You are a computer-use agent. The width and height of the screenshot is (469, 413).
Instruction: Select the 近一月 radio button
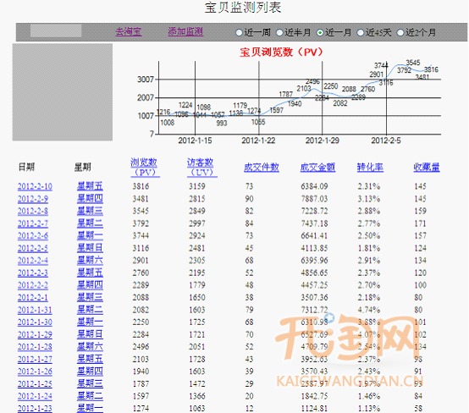pyautogui.click(x=320, y=32)
